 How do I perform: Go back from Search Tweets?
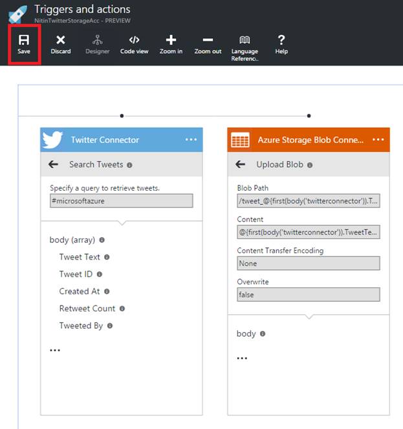point(53,165)
